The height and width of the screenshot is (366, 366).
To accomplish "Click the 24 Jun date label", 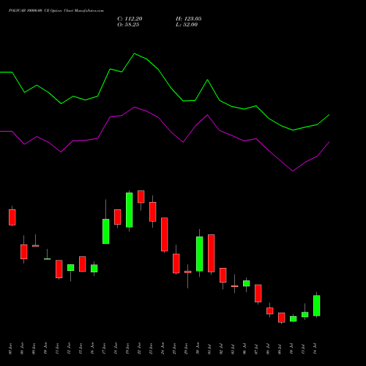I will click(x=163, y=348).
